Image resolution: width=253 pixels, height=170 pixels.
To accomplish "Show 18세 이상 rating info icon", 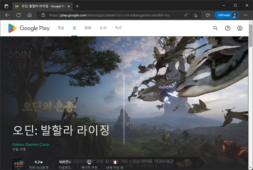I will coord(122,167).
